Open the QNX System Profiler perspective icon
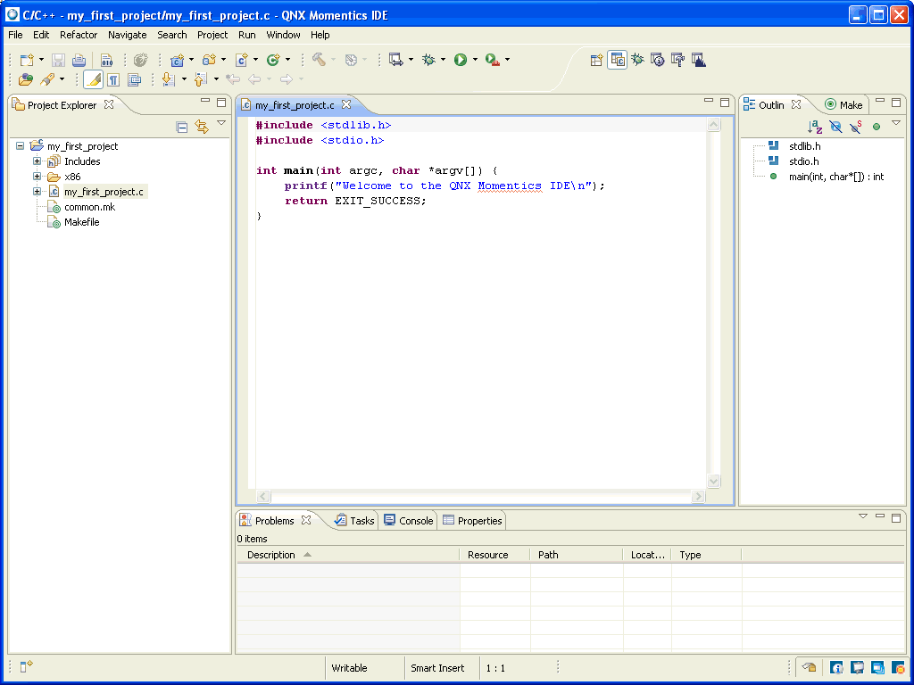Image resolution: width=914 pixels, height=685 pixels. [x=699, y=60]
